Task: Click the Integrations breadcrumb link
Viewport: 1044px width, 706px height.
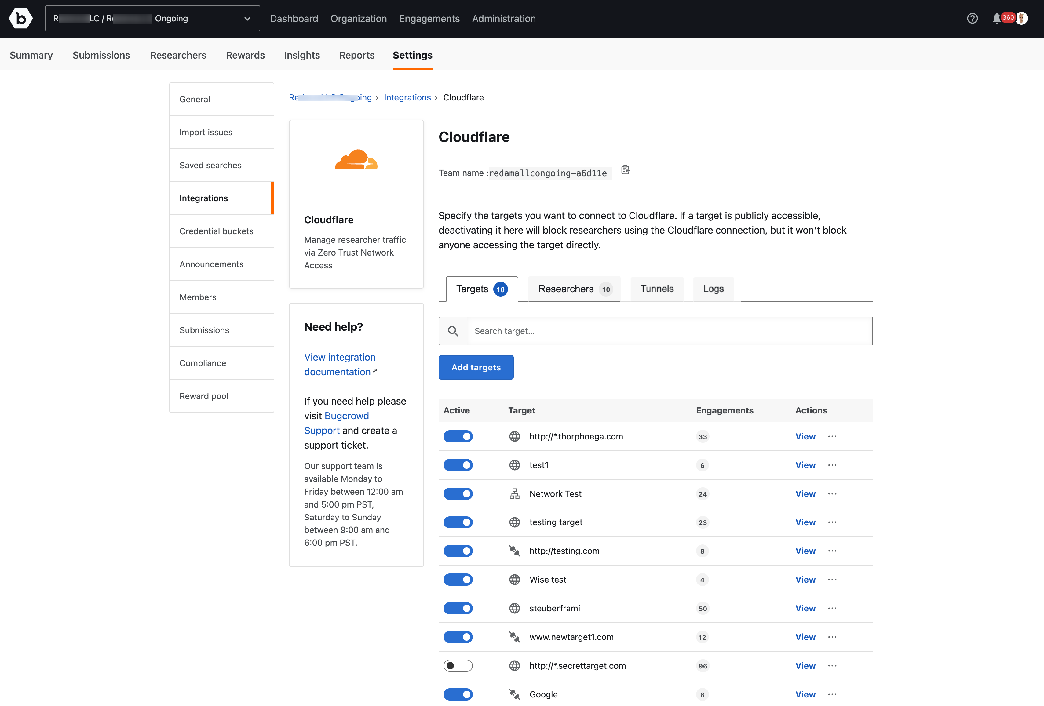Action: pos(407,97)
